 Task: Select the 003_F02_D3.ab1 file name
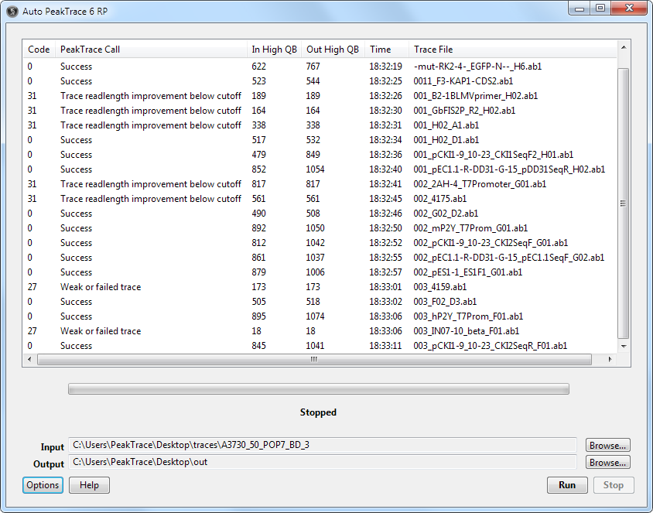tap(445, 302)
